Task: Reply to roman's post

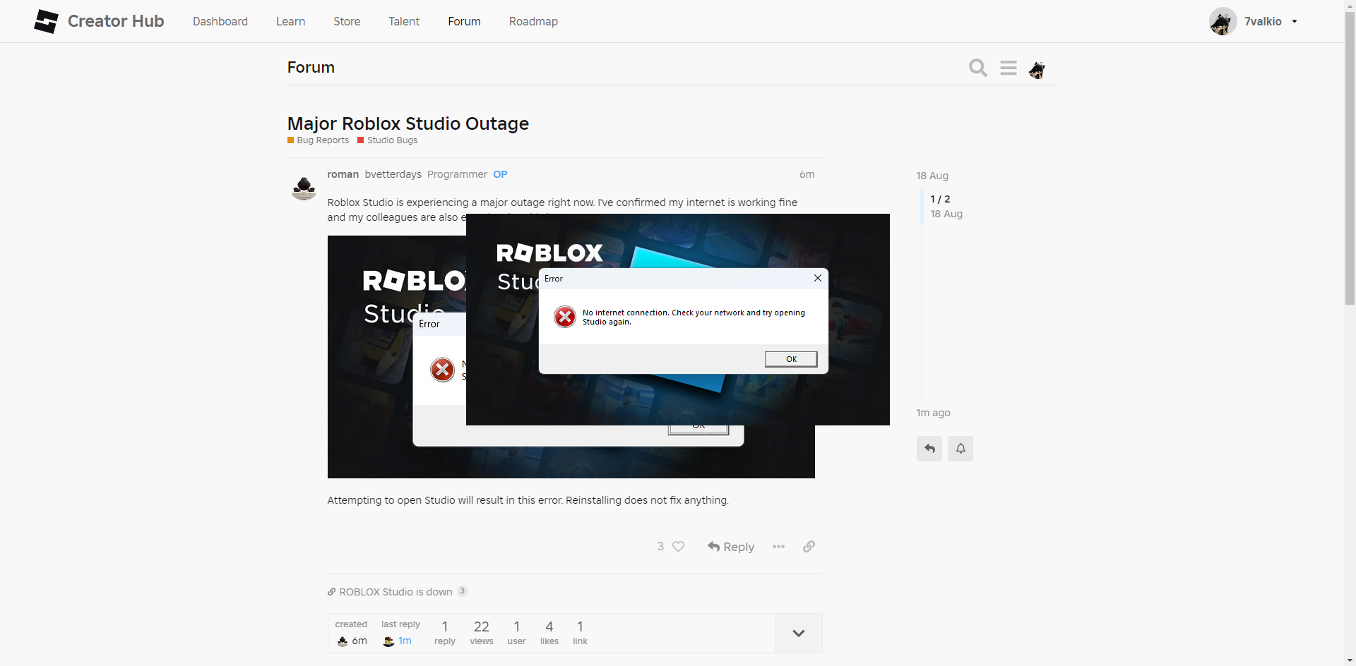Action: point(731,547)
